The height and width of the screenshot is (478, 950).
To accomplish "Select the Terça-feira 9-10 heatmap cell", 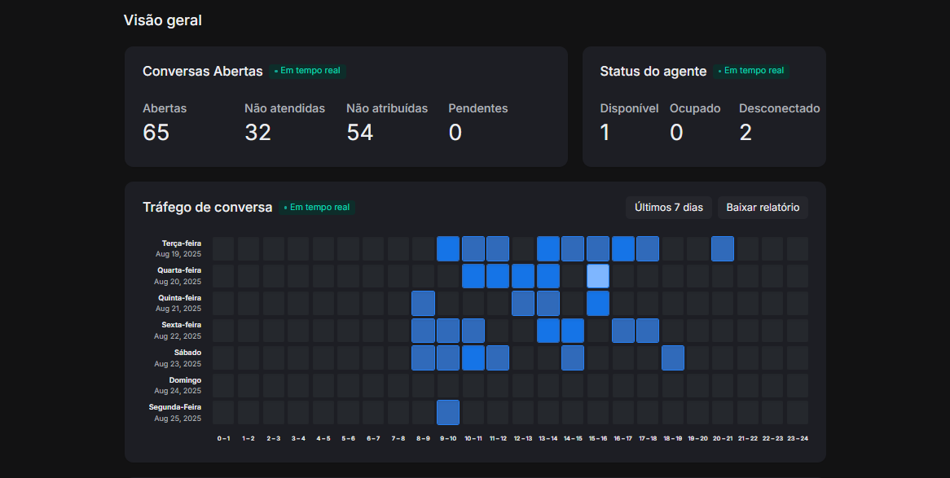I will (x=448, y=248).
